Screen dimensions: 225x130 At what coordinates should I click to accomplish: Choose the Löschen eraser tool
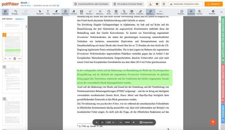73,12
